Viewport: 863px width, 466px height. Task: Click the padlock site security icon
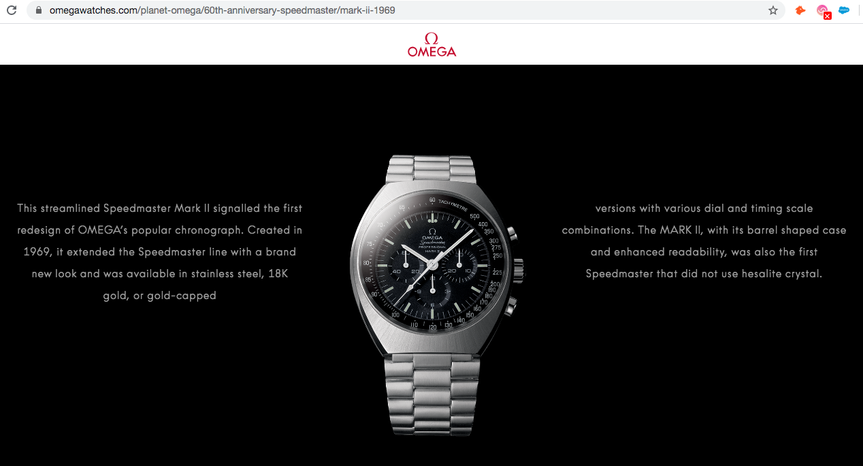[38, 11]
